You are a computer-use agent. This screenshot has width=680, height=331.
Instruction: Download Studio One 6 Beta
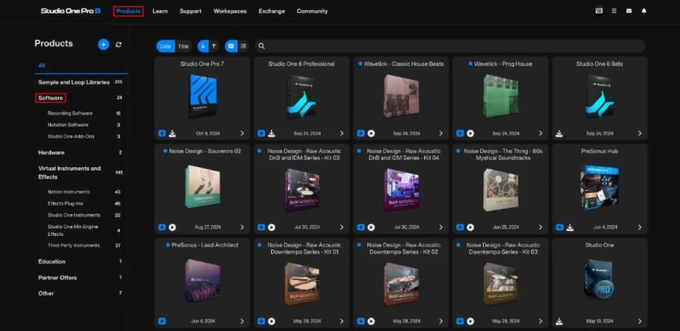click(559, 133)
